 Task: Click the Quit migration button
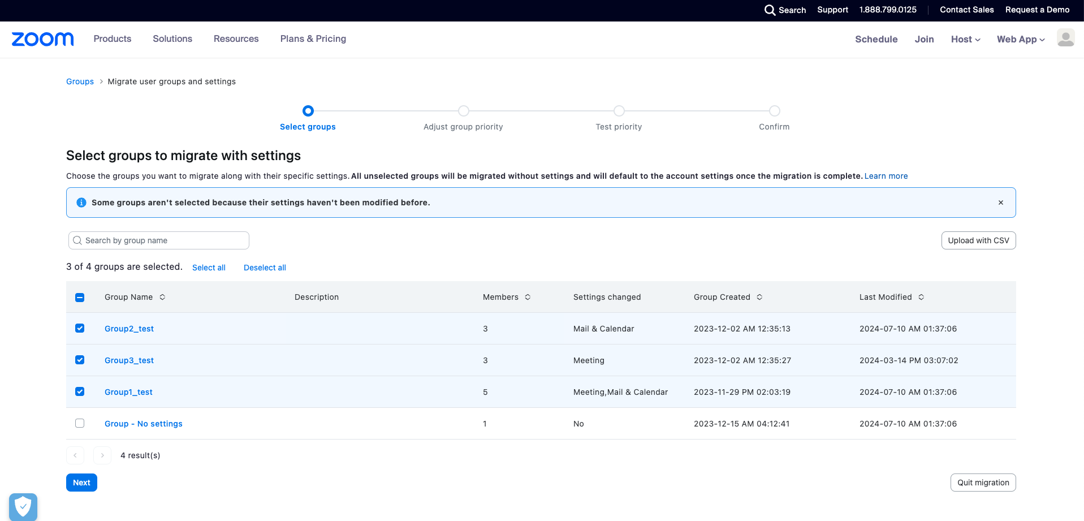983,483
